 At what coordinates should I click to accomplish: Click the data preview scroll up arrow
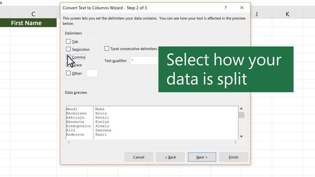click(x=241, y=109)
